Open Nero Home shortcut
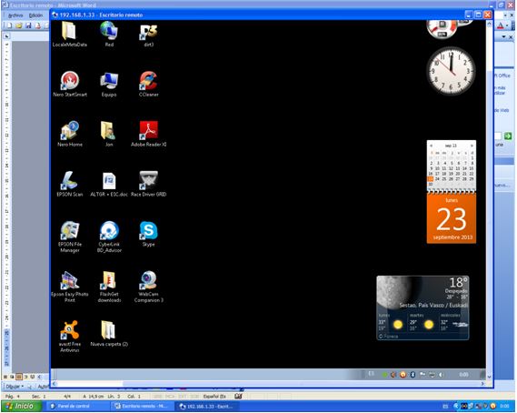517x413 pixels. pyautogui.click(x=70, y=134)
